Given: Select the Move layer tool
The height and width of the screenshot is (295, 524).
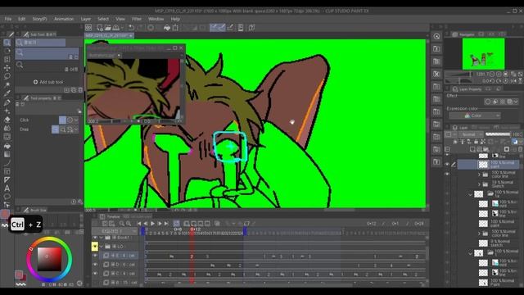Looking at the screenshot, I should pyautogui.click(x=7, y=68).
